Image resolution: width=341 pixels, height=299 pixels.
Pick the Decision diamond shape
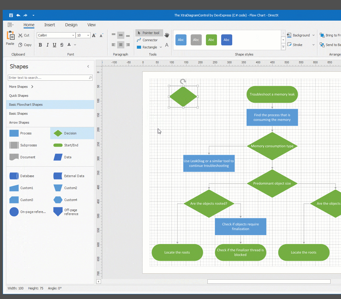tap(72, 133)
